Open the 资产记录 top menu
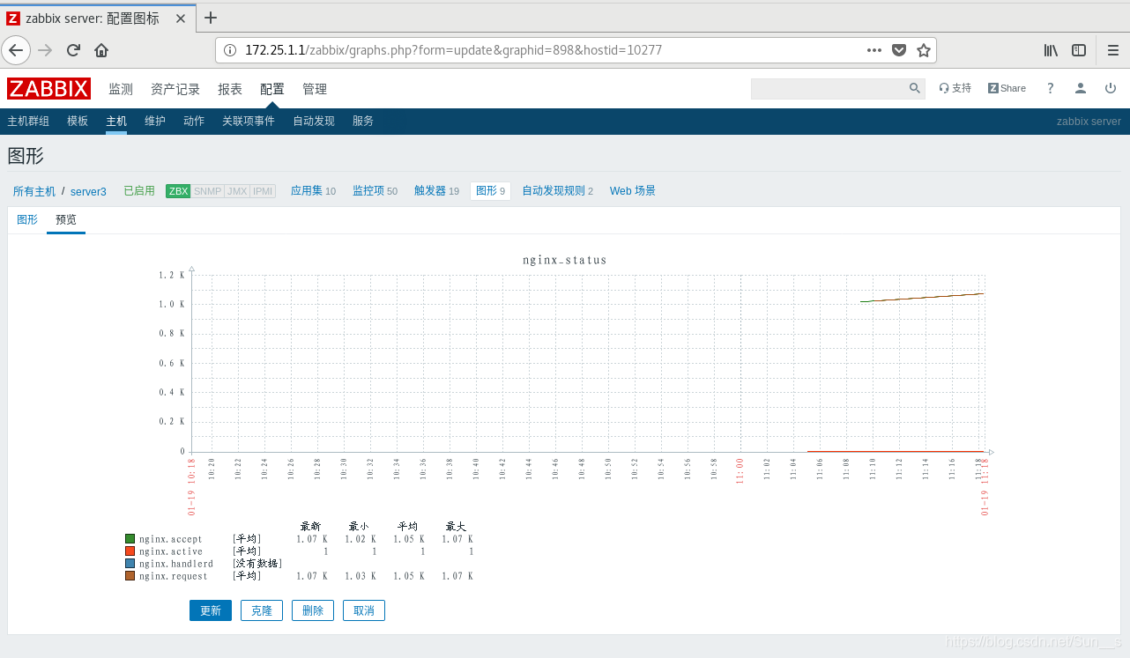 click(175, 89)
